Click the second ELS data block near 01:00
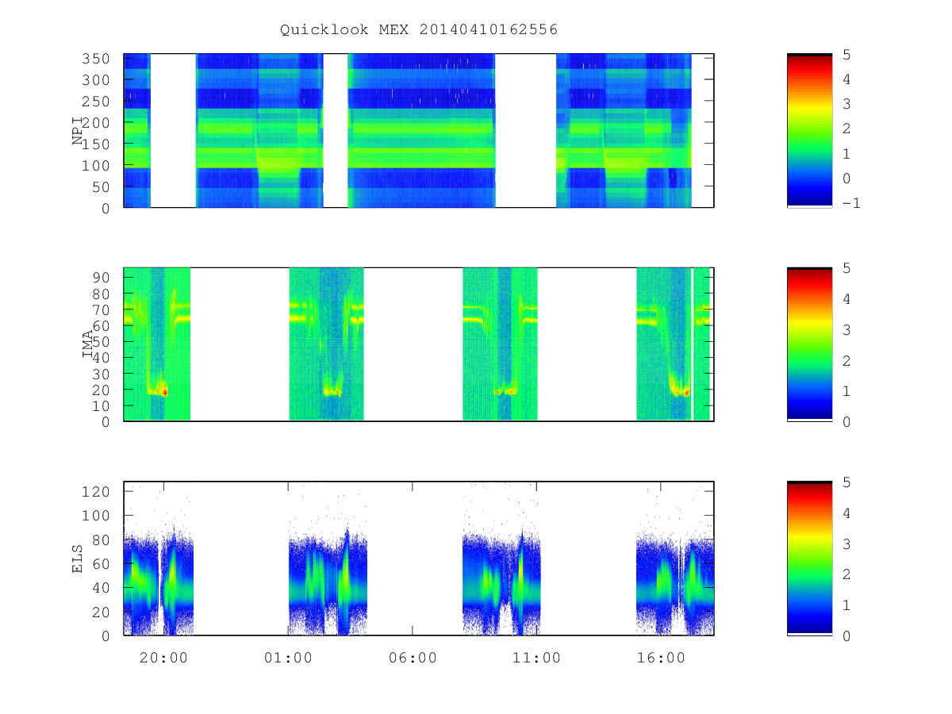 [x=328, y=583]
